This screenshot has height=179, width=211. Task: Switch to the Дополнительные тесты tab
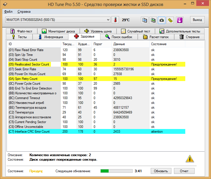pos(180,31)
